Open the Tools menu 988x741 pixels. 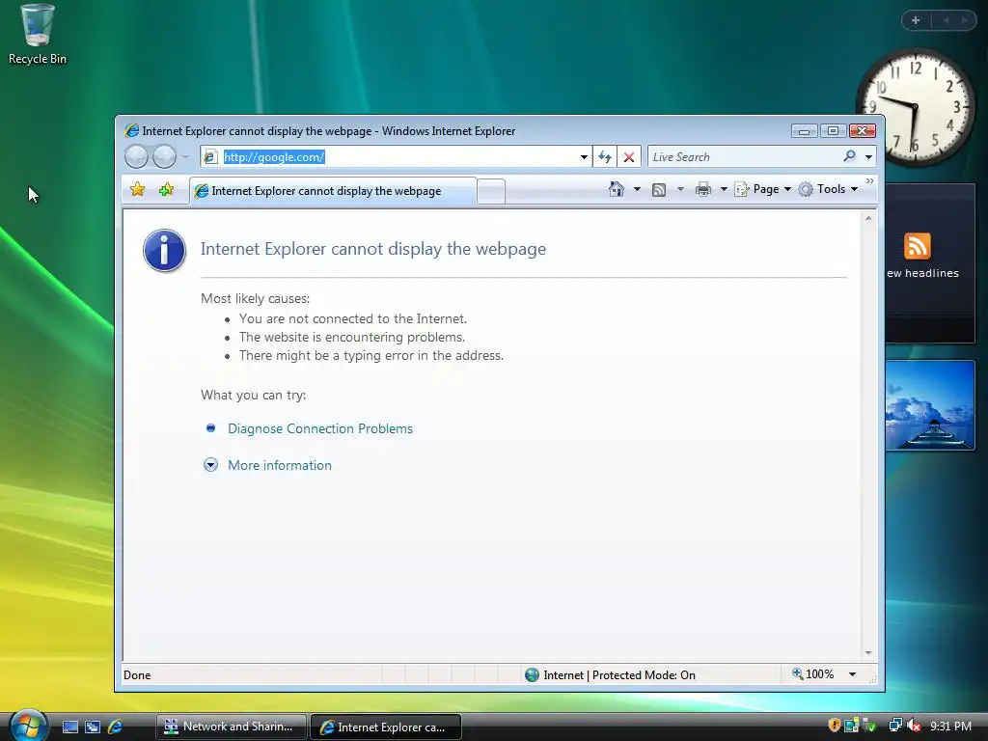[828, 189]
